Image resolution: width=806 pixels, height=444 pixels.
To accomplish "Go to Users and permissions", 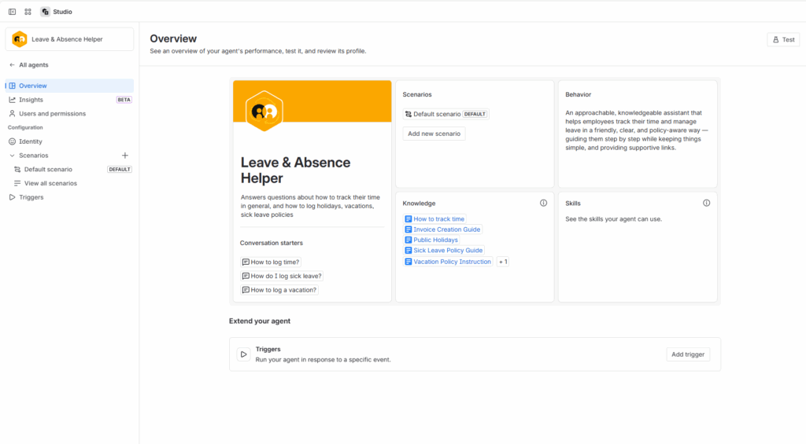I will point(52,114).
